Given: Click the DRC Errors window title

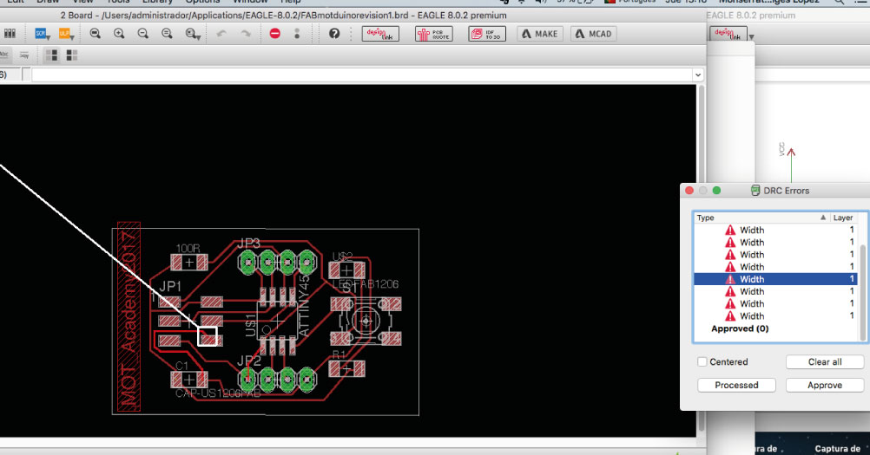Looking at the screenshot, I should pyautogui.click(x=786, y=191).
